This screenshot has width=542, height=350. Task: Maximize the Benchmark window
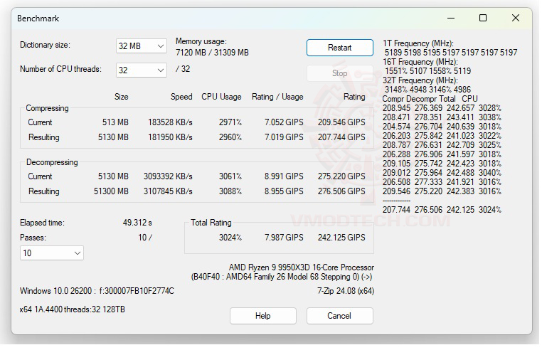click(483, 18)
